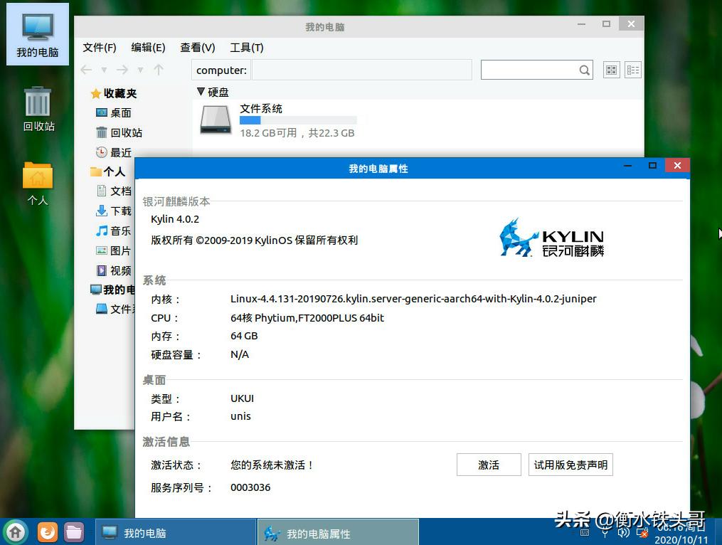
Task: Open the 编辑(E) menu
Action: tap(148, 48)
